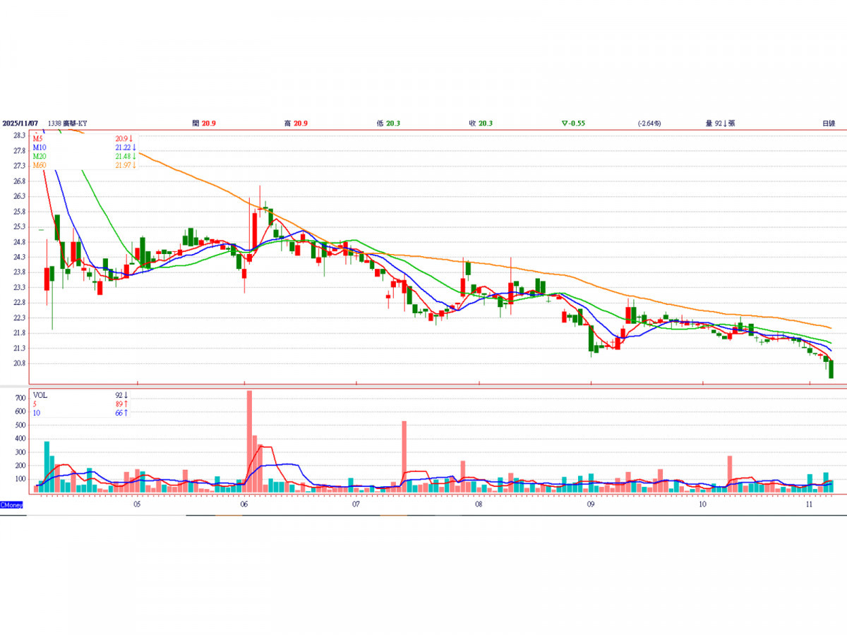Viewport: 847px width, 635px height.
Task: Click the 11 month marker on timeline
Action: coord(810,505)
